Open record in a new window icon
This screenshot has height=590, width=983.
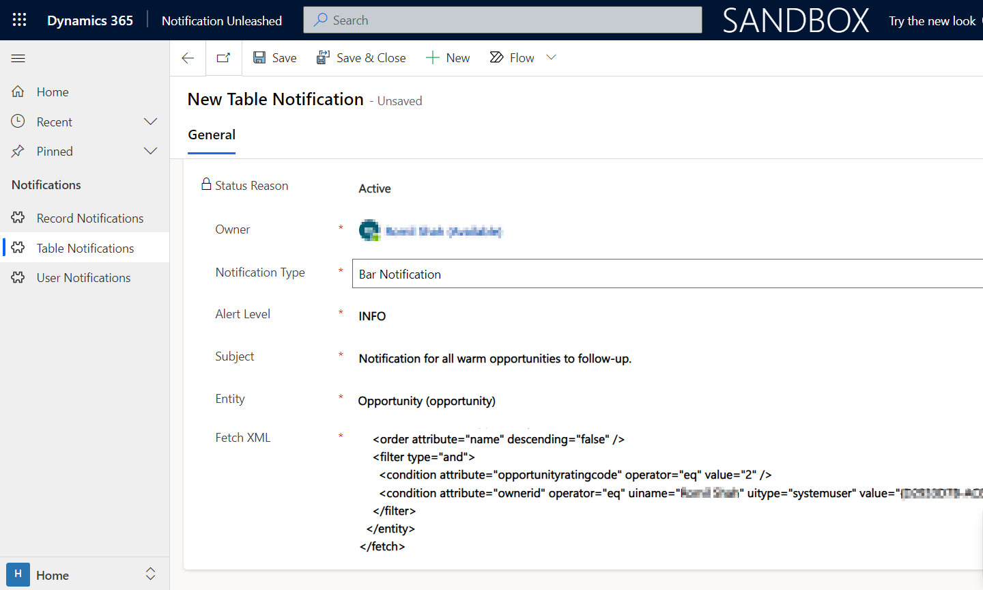pos(223,58)
